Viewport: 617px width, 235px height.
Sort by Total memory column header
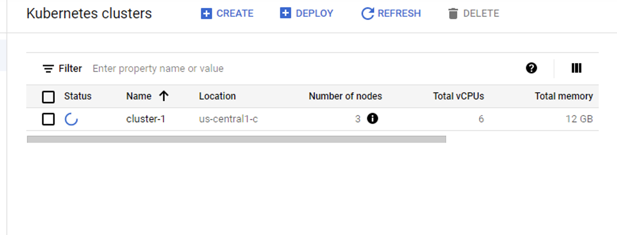pyautogui.click(x=564, y=96)
